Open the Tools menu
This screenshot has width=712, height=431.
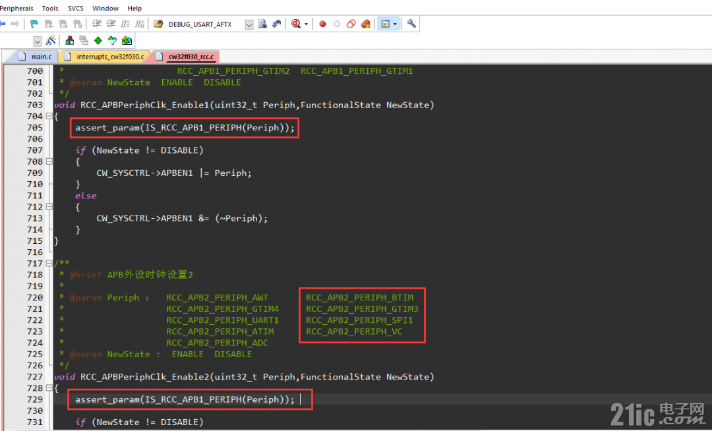pos(50,8)
